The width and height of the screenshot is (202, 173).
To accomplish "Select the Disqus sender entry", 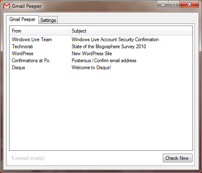I will pos(19,68).
